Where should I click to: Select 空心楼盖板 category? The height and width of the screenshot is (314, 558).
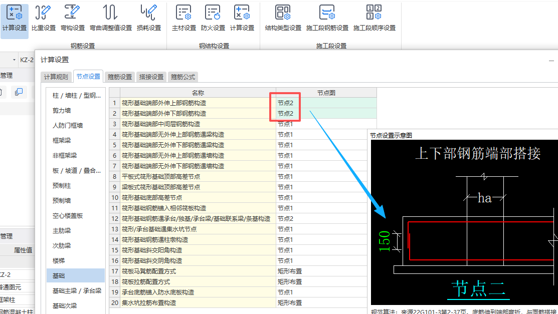[x=76, y=215]
